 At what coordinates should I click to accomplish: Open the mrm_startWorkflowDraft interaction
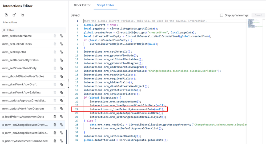pyautogui.click(x=19, y=84)
